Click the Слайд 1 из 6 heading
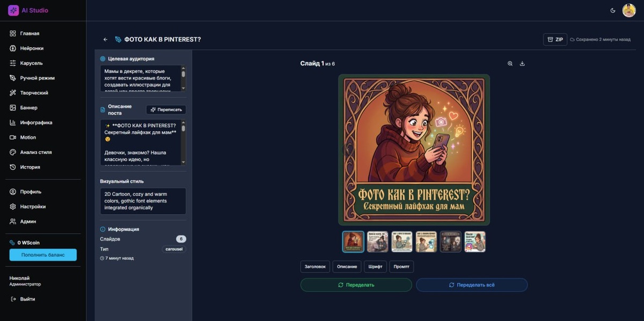The width and height of the screenshot is (644, 321). [x=317, y=63]
